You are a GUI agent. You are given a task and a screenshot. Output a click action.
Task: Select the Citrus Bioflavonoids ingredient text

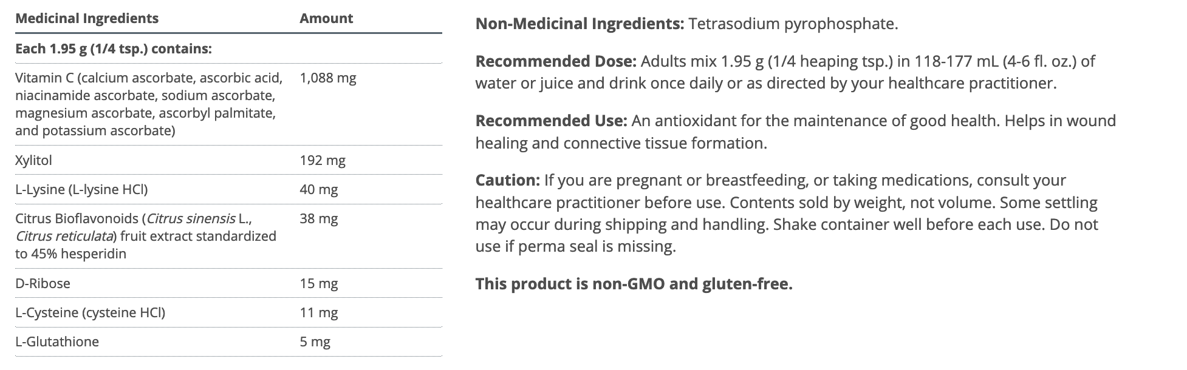pos(146,236)
